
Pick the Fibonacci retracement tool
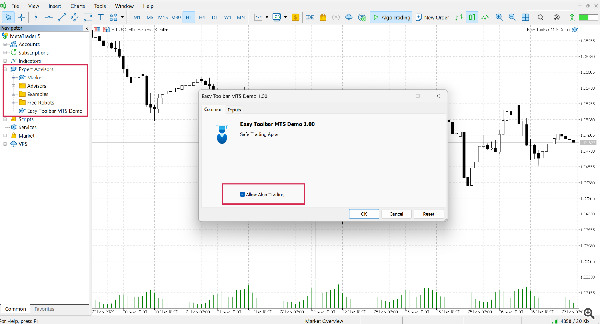pyautogui.click(x=88, y=17)
